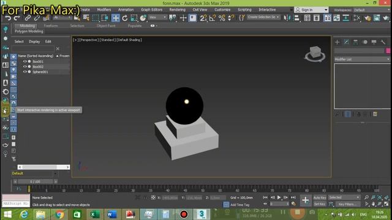Click the Mirror tool icon

tap(287, 18)
